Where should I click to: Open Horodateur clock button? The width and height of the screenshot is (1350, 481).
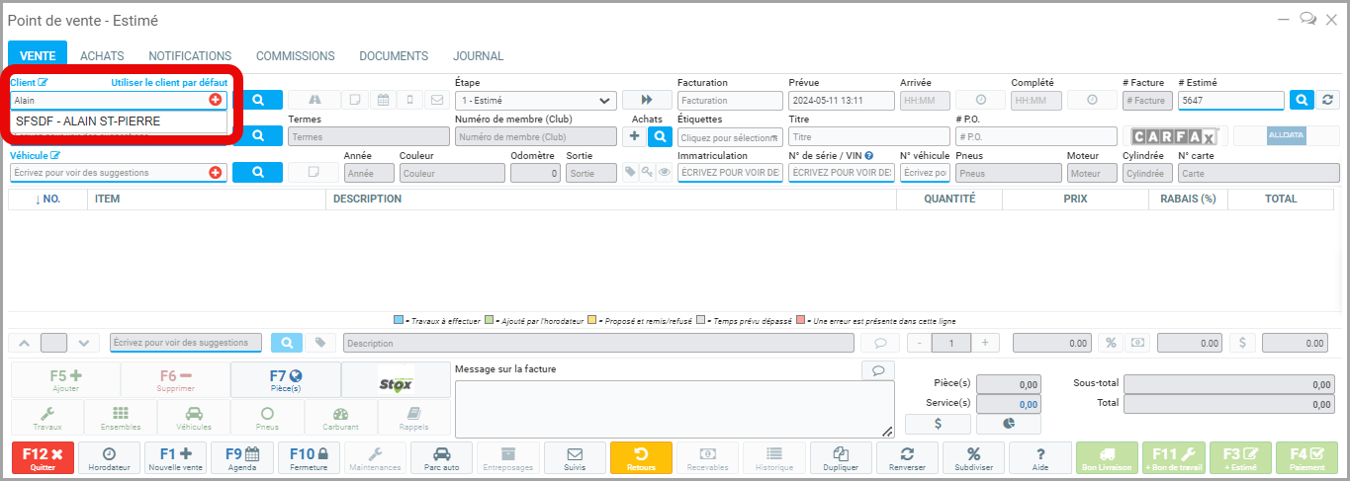109,458
